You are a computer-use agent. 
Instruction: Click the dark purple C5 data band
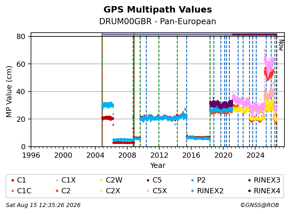click(x=221, y=104)
